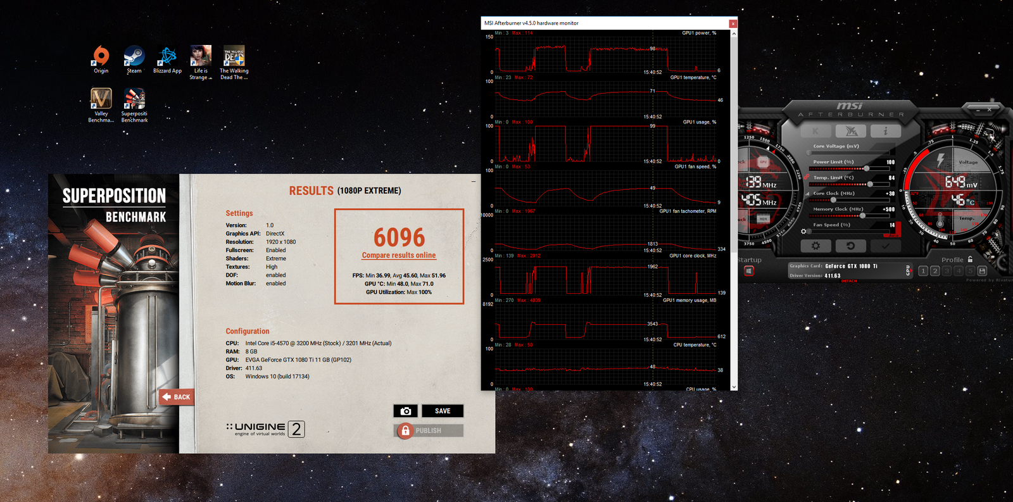This screenshot has height=502, width=1013.
Task: Click hardware monitor scrollbar down arrow
Action: click(x=734, y=387)
